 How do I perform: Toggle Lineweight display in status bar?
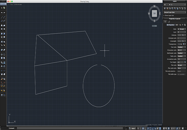pos(158,128)
